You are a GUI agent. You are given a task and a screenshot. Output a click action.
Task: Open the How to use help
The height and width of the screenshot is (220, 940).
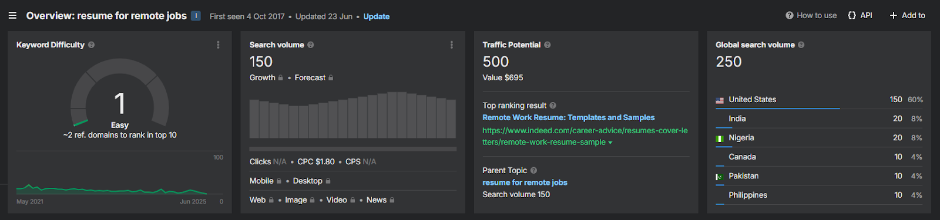pyautogui.click(x=811, y=16)
